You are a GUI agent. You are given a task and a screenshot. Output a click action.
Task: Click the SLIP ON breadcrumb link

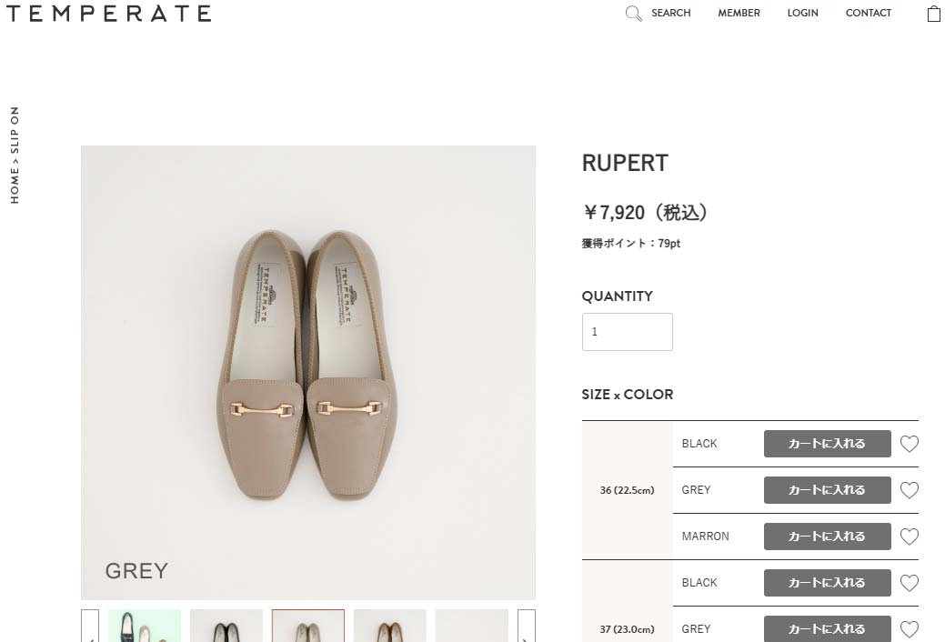coord(15,129)
